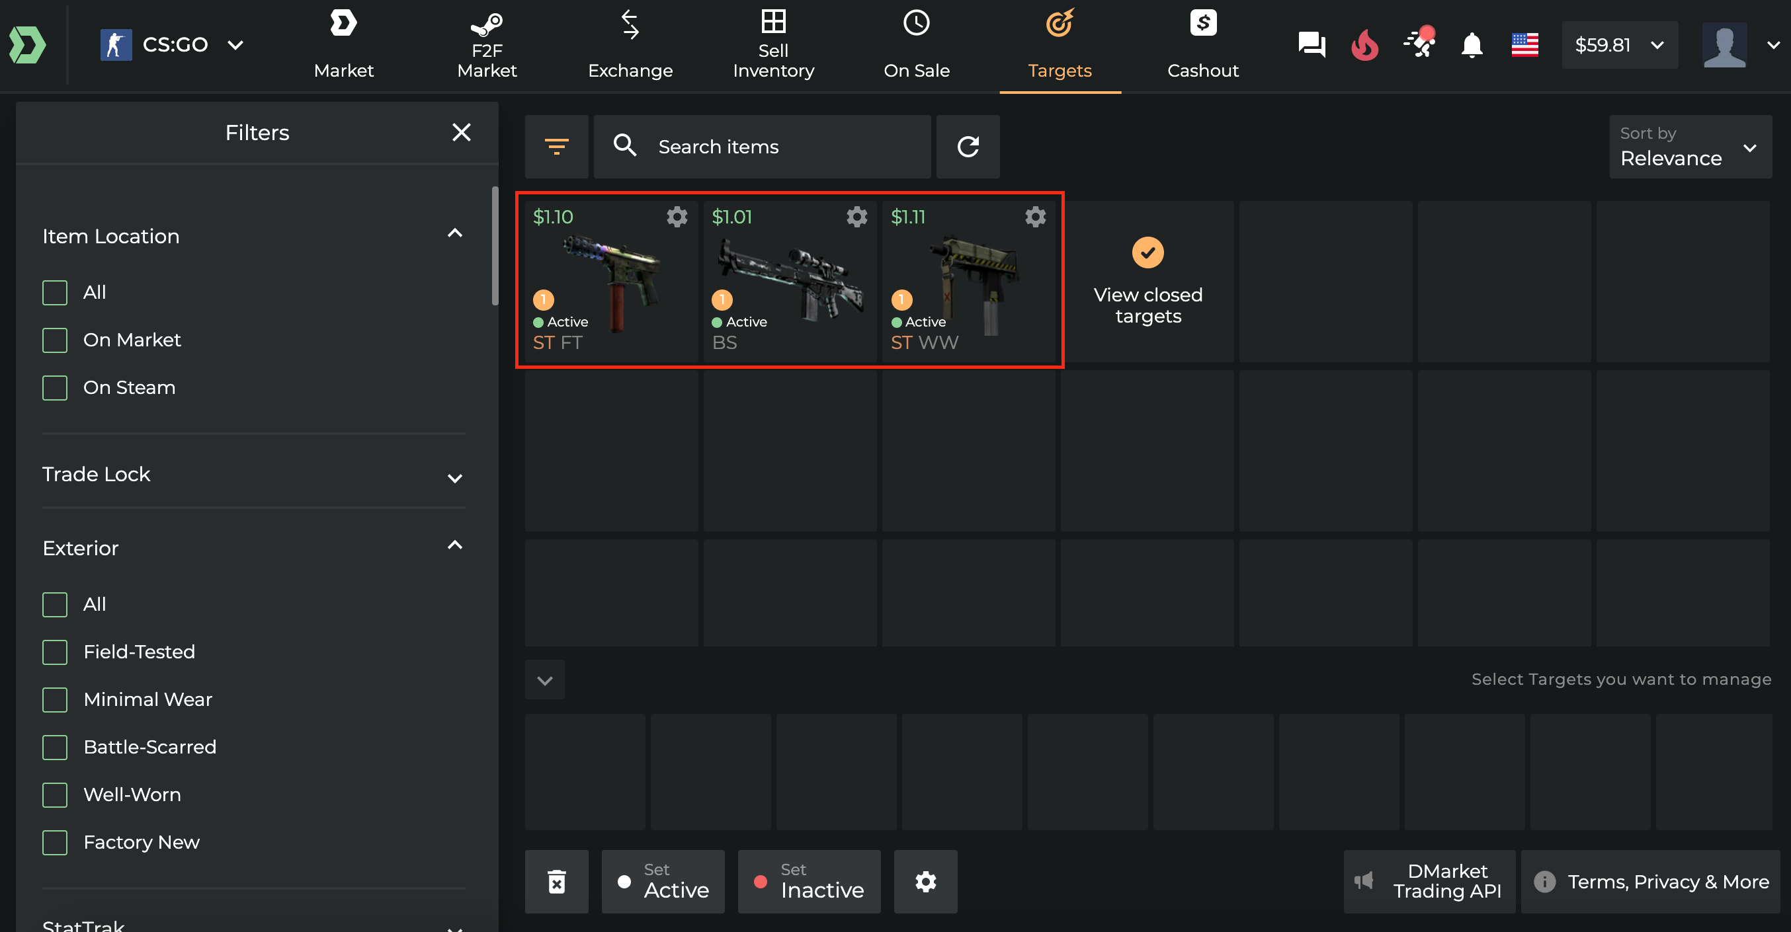Switch to the Cashout tab

[x=1203, y=46]
